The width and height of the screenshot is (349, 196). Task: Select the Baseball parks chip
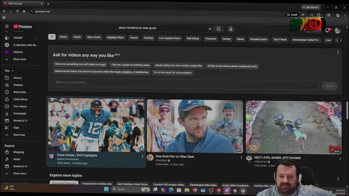(258, 39)
